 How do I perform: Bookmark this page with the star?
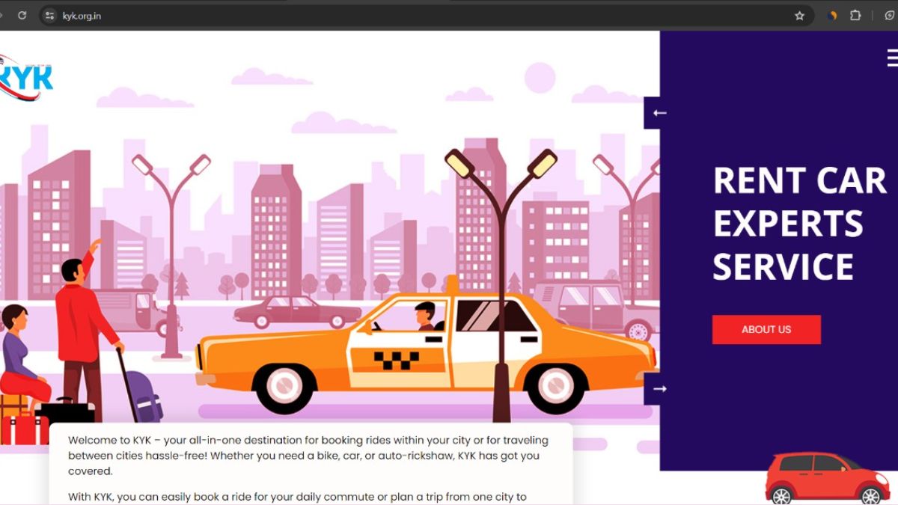coord(799,15)
